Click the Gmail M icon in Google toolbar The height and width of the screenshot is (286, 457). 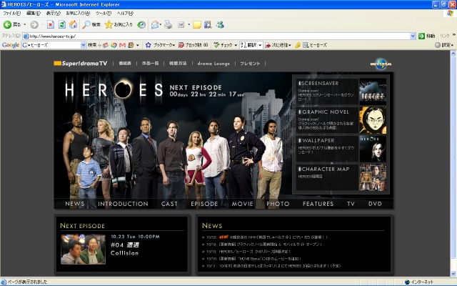122,45
